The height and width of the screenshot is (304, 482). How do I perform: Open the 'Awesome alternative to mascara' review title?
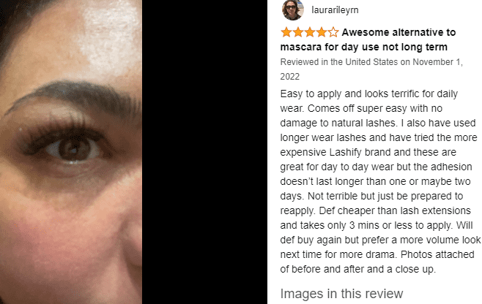pos(368,39)
